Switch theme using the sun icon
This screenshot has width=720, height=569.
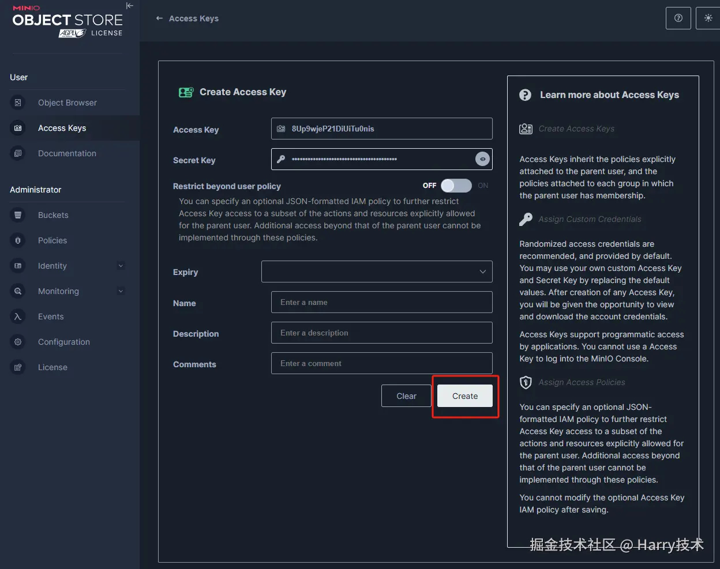[708, 18]
